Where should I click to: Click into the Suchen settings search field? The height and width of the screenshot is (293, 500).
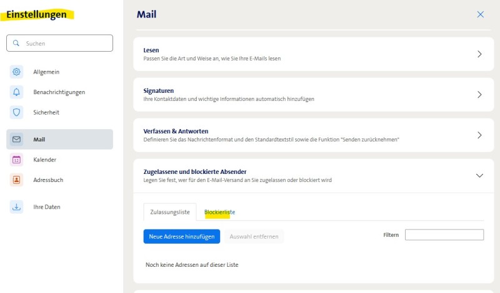point(66,44)
